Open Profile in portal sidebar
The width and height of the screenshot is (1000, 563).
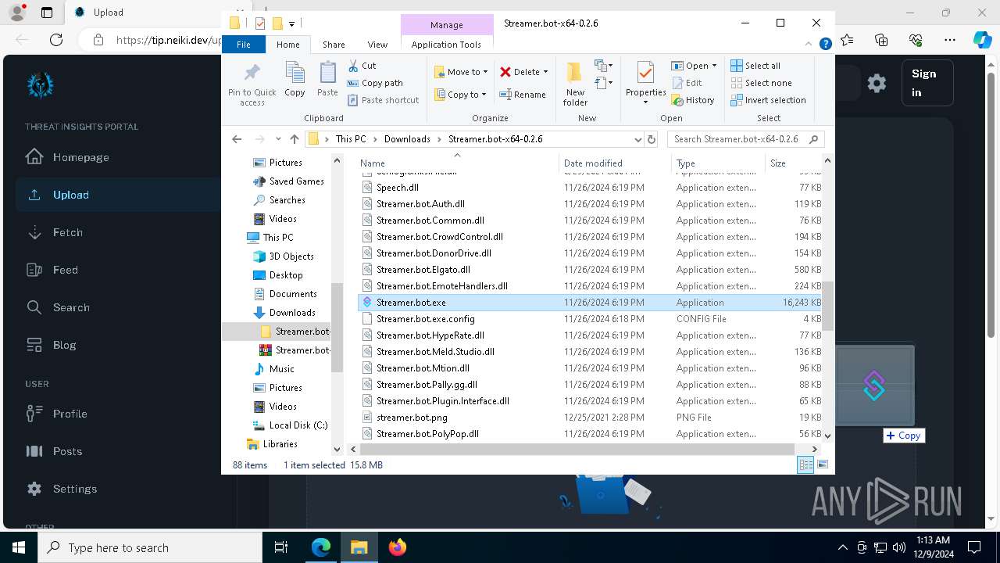coord(70,414)
